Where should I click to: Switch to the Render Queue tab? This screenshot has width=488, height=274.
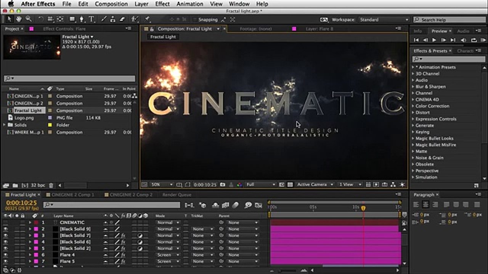(177, 194)
